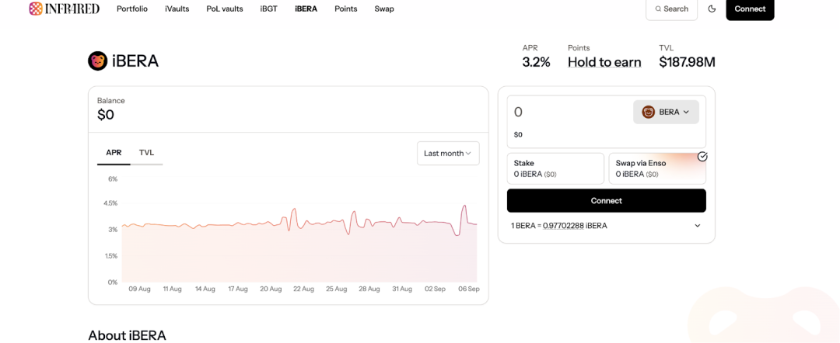Image resolution: width=840 pixels, height=343 pixels.
Task: Focus the BERA amount input field
Action: [x=568, y=113]
